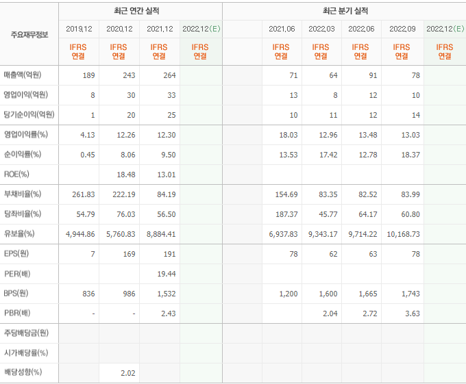The height and width of the screenshot is (384, 466).
Task: Select the 시가배당률(%) row label
Action: 26,353
